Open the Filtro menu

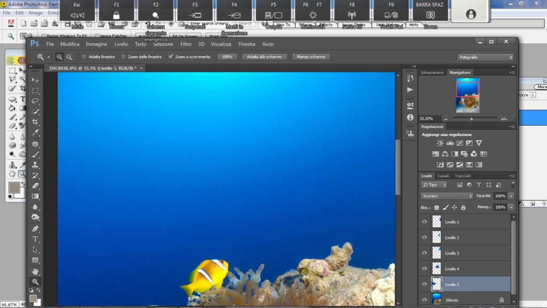[x=186, y=44]
